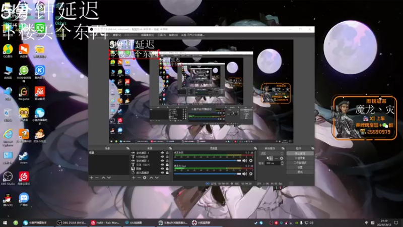Image resolution: width=403 pixels, height=227 pixels.
Task: Open the 场景集合(S) menu
Action: point(148,35)
